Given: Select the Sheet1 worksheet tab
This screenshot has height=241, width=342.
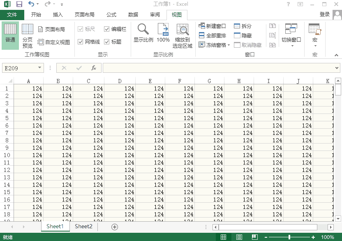Looking at the screenshot, I should pyautogui.click(x=55, y=226).
